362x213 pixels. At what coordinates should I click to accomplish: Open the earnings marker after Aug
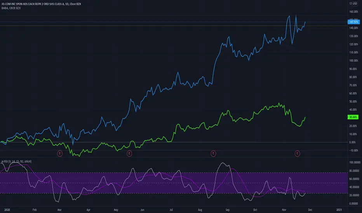(x=213, y=153)
